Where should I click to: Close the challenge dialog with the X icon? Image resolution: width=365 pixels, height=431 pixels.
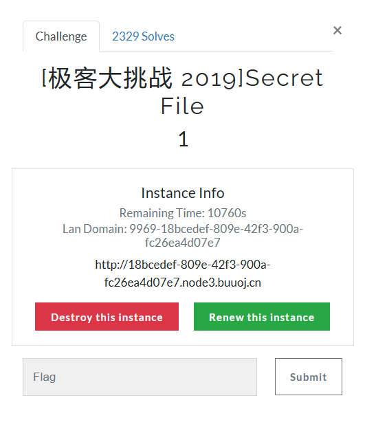pyautogui.click(x=338, y=30)
